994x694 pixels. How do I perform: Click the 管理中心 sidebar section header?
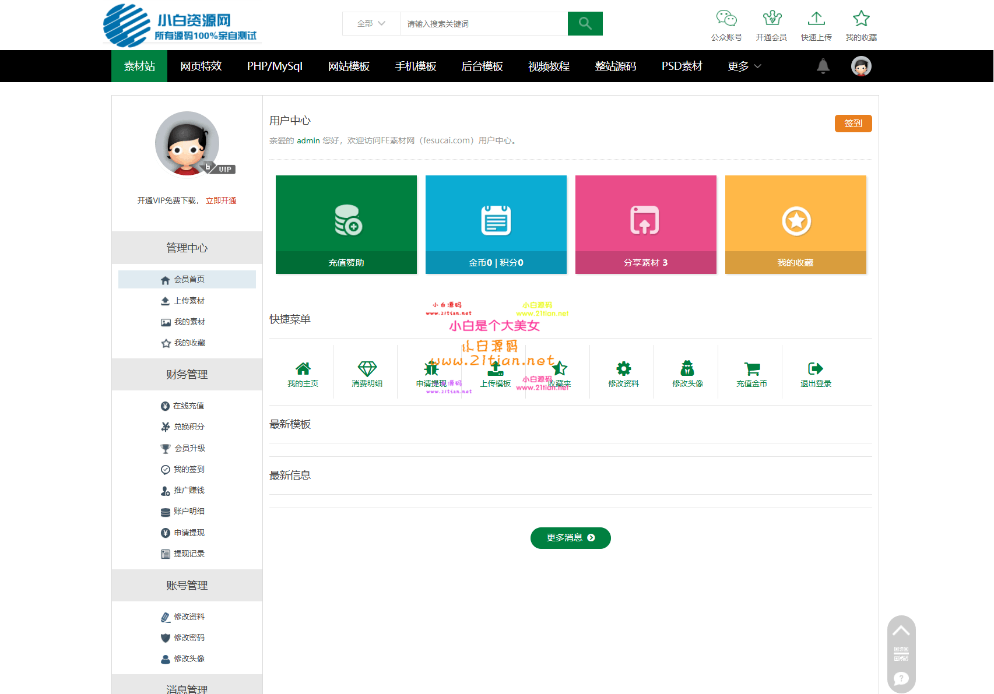(x=187, y=248)
